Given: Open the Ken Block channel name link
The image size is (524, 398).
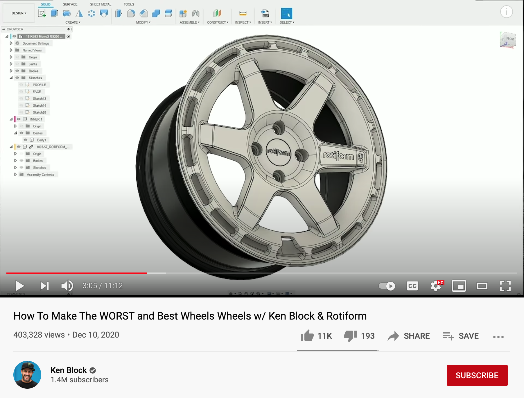Looking at the screenshot, I should click(x=69, y=370).
